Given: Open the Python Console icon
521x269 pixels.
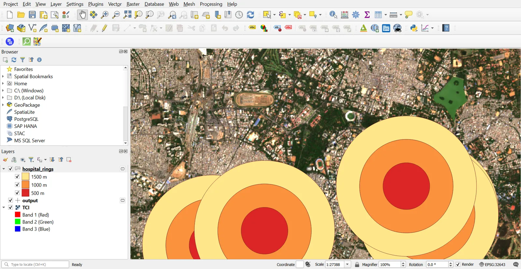Looking at the screenshot, I should 414,28.
